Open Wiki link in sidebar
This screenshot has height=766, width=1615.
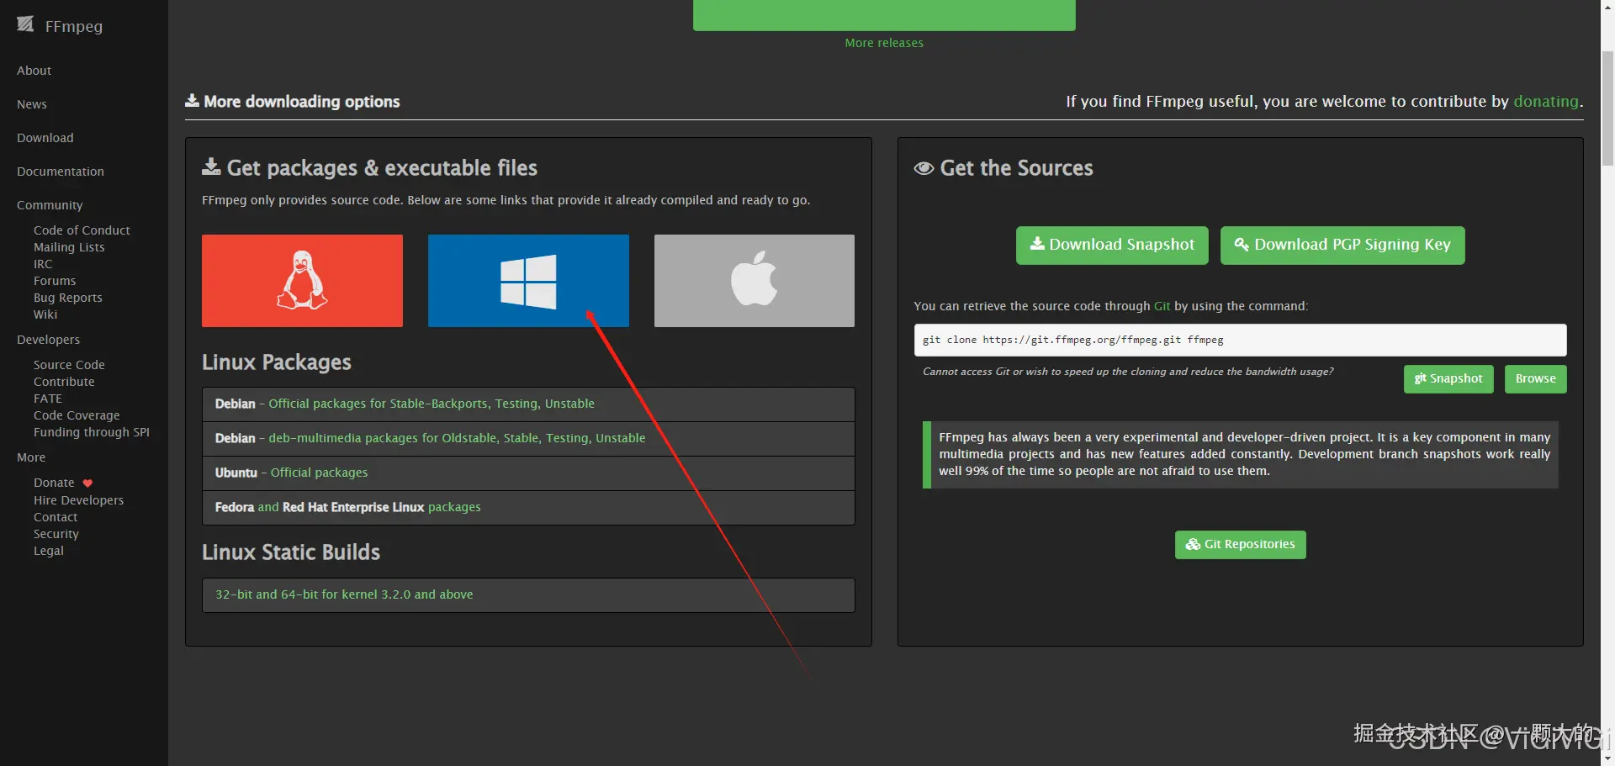pyautogui.click(x=45, y=314)
